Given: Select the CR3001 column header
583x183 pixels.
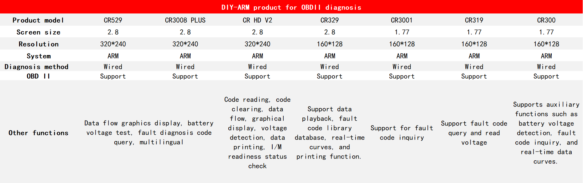Looking at the screenshot, I should 402,20.
